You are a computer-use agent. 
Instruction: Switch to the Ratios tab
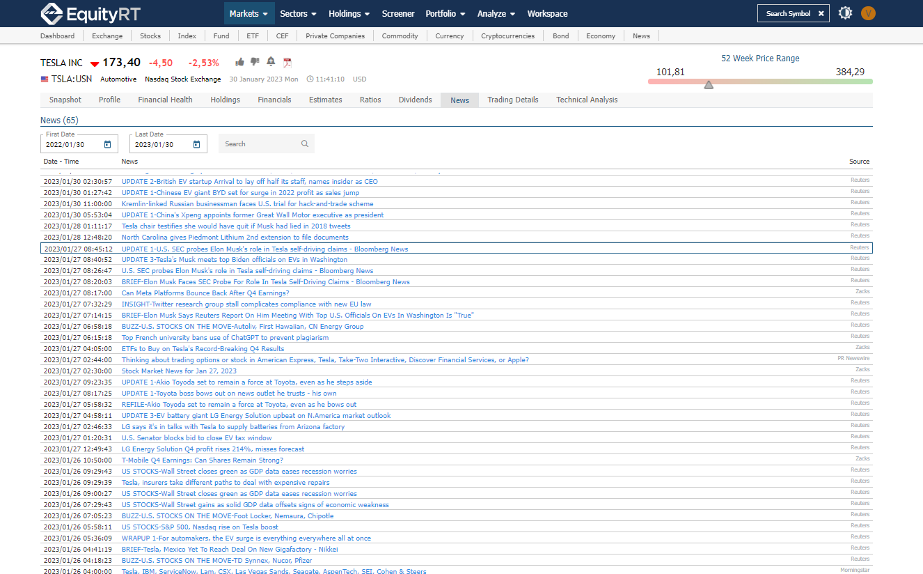pos(370,100)
